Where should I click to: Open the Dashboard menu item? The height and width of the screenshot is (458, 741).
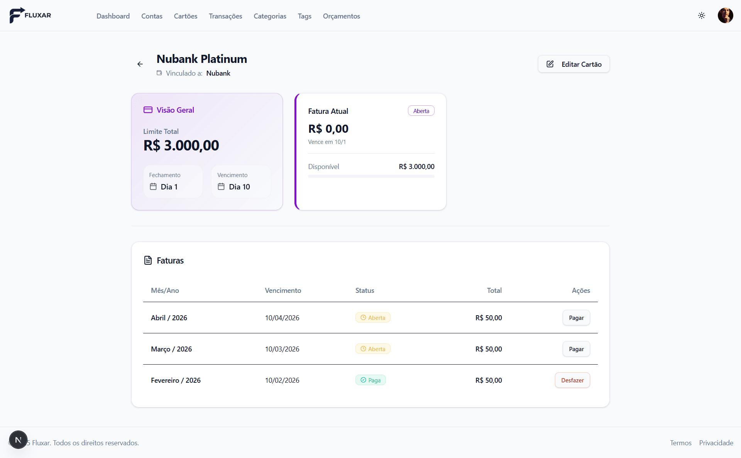click(x=113, y=16)
